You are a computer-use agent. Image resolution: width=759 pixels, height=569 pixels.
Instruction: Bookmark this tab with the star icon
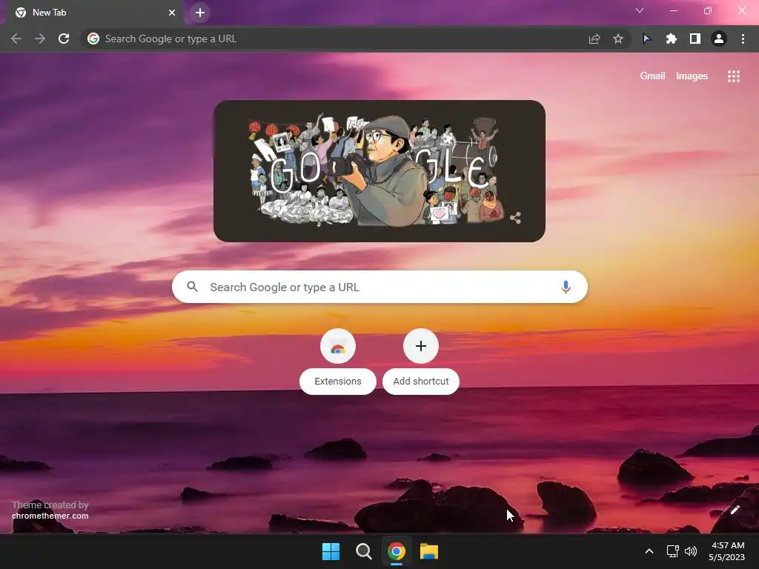618,39
